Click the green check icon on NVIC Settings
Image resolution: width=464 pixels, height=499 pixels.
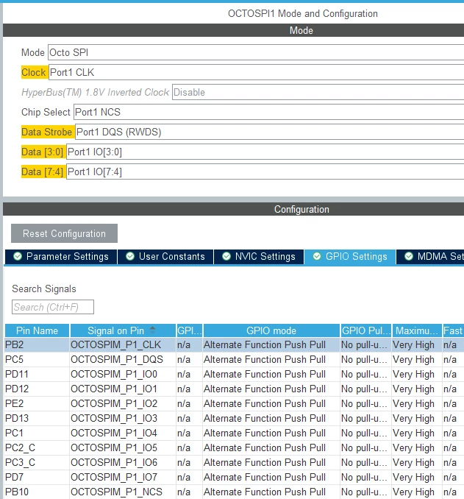tap(226, 256)
